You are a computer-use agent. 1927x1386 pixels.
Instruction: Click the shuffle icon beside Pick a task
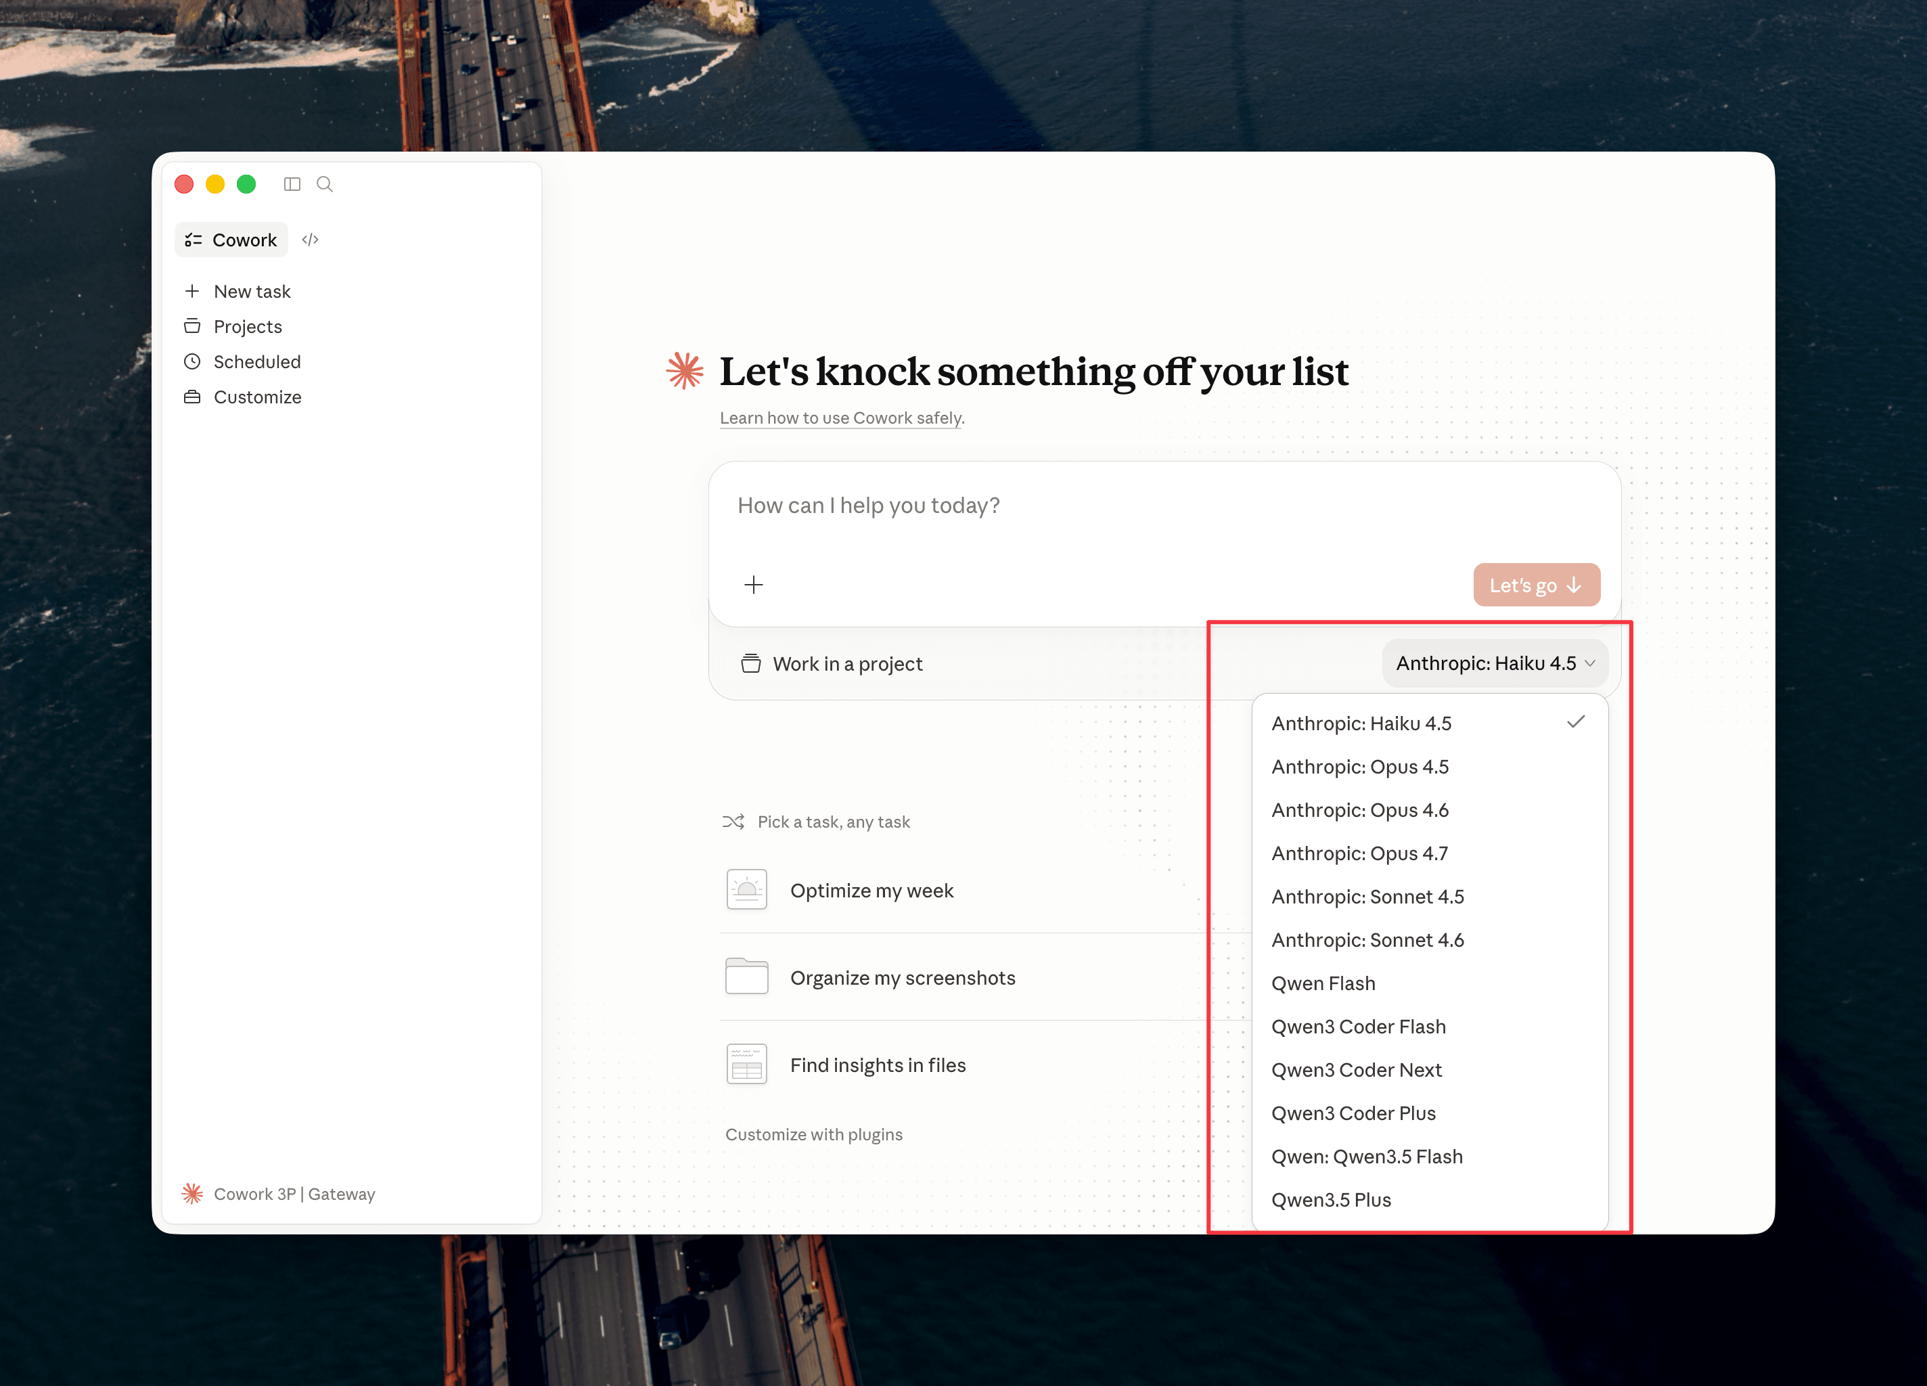tap(733, 822)
